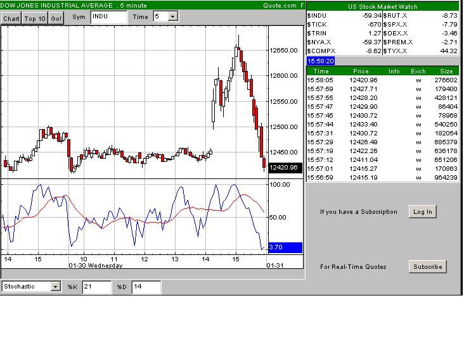
Task: Click the %D value field
Action: (146, 287)
